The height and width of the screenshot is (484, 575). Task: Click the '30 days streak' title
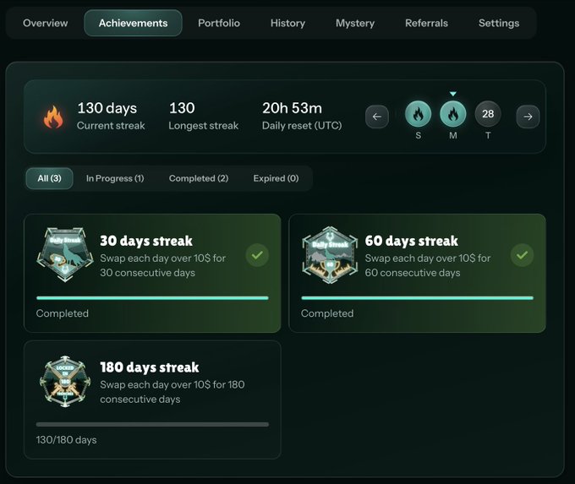[x=146, y=241]
